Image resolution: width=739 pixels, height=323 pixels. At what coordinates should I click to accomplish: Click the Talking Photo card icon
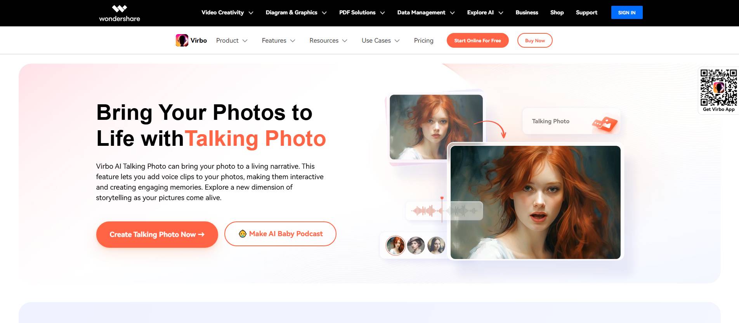605,124
